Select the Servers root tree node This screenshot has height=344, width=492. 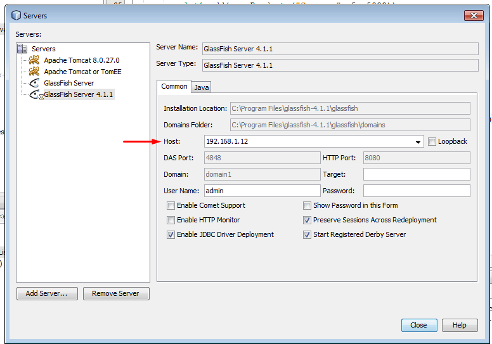pyautogui.click(x=43, y=49)
